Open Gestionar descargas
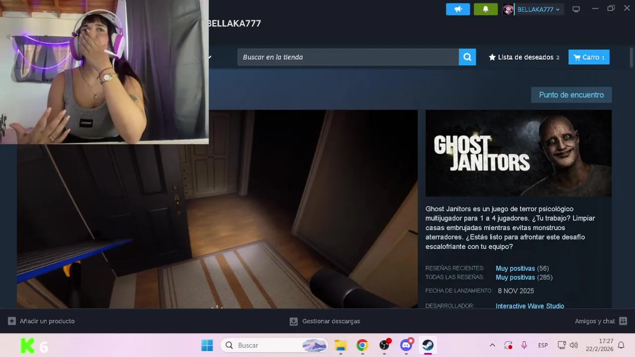Screen dimensions: 635x357 coord(325,321)
